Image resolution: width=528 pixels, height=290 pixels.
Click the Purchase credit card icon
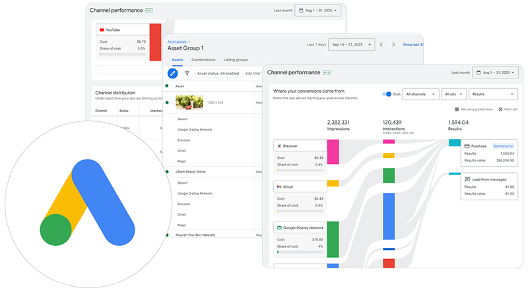coord(467,146)
